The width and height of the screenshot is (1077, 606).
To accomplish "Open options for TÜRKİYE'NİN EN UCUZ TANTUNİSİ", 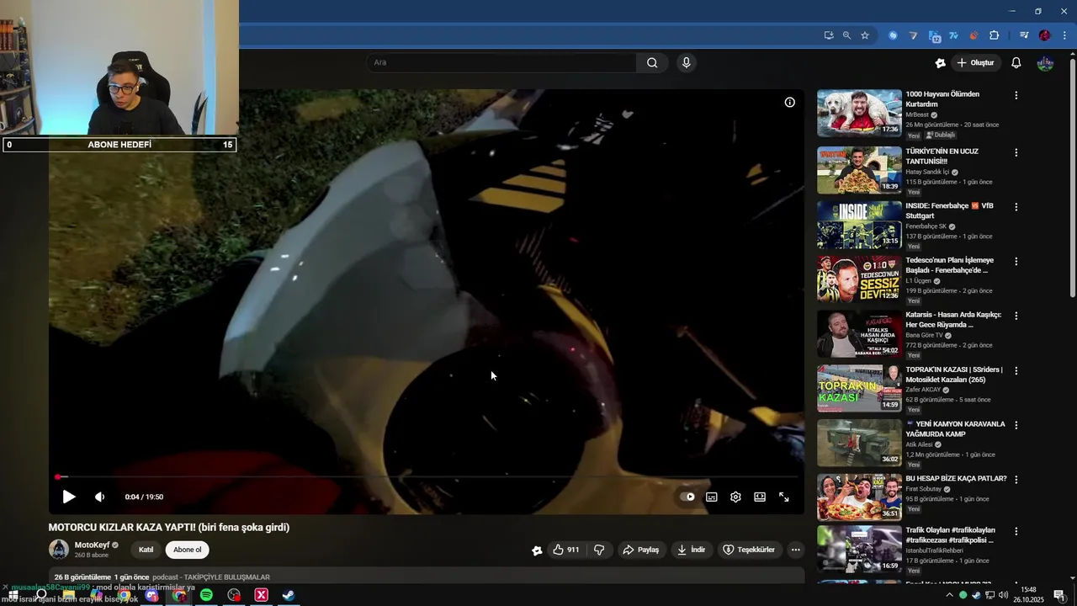I will coord(1016,152).
